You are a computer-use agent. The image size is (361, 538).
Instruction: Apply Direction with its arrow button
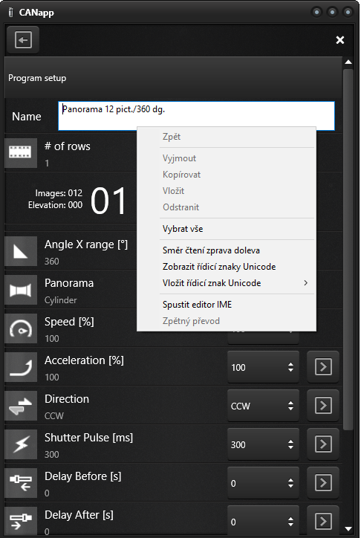pos(323,406)
